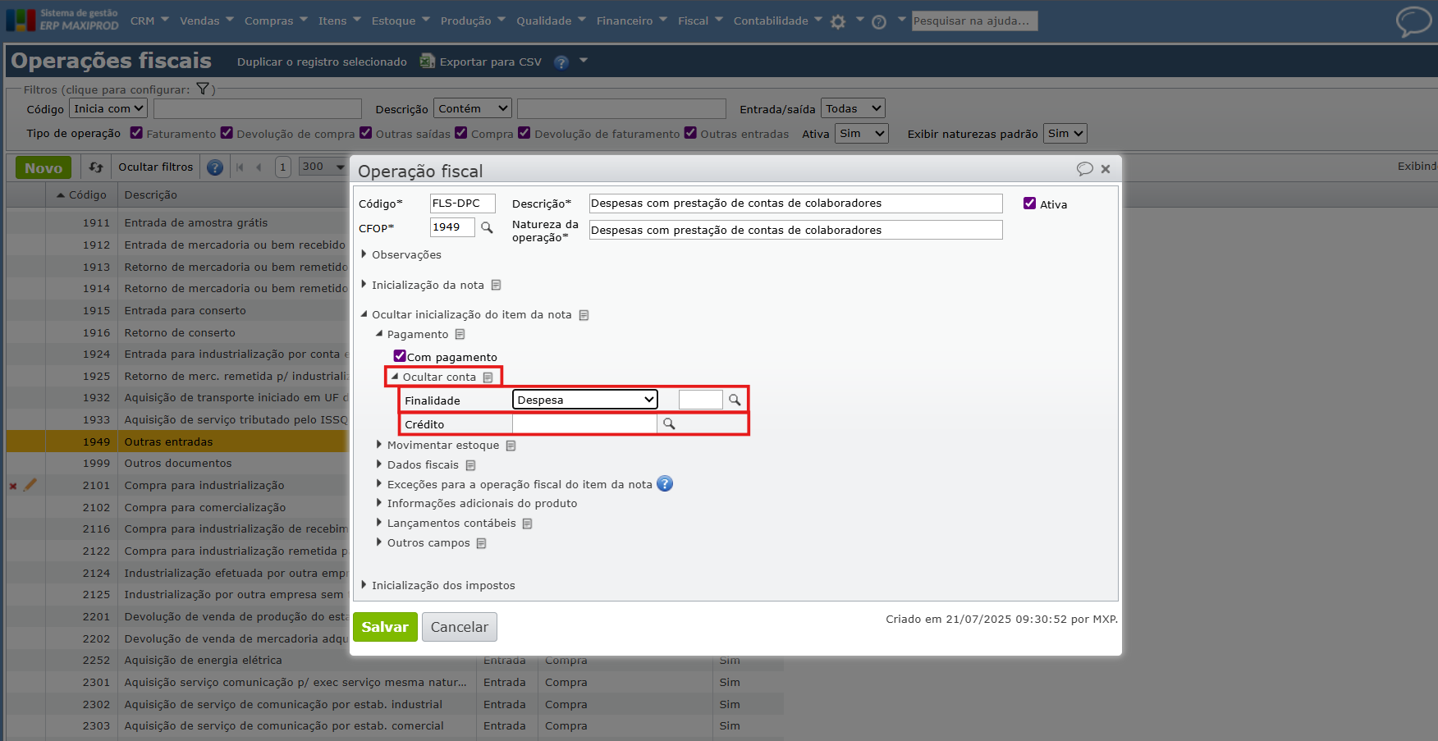Toggle the Outras saídas filter checkbox
Screen dimensions: 1438x741
coord(366,133)
